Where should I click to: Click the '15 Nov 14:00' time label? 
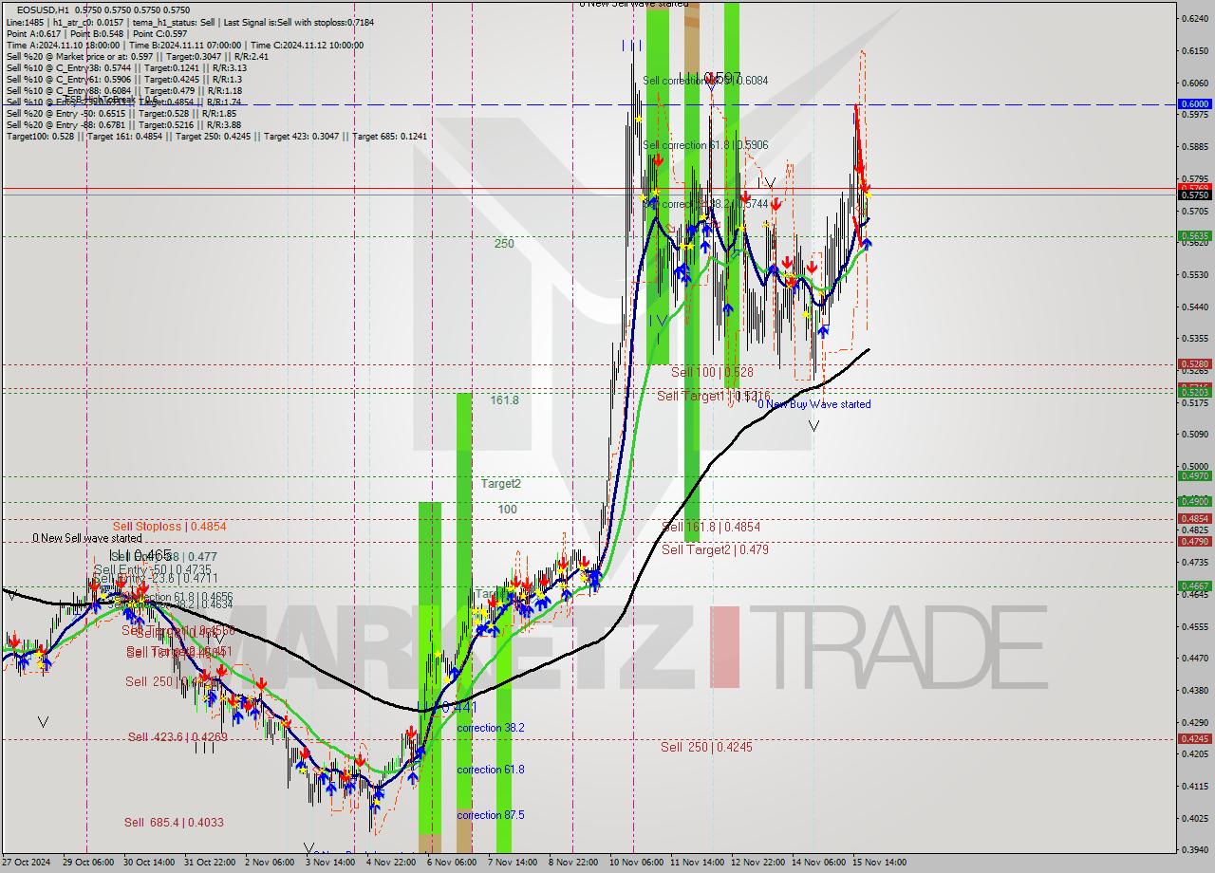(878, 863)
